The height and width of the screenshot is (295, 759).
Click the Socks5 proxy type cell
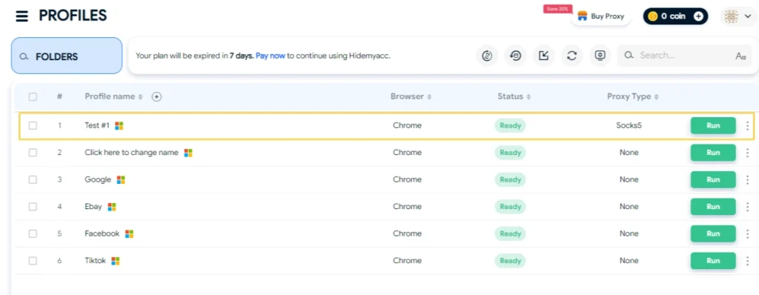(629, 125)
